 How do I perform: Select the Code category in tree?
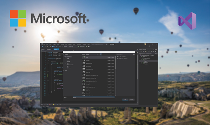tap(68, 58)
